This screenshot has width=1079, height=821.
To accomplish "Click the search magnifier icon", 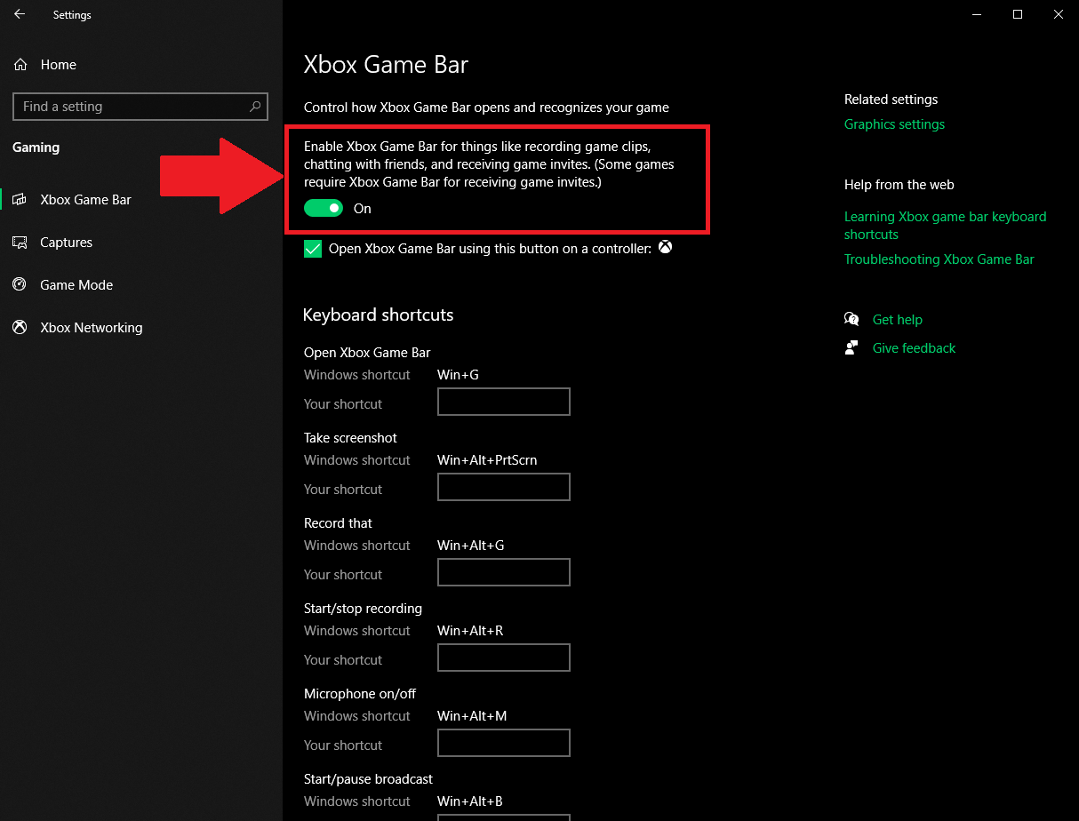I will pos(255,106).
